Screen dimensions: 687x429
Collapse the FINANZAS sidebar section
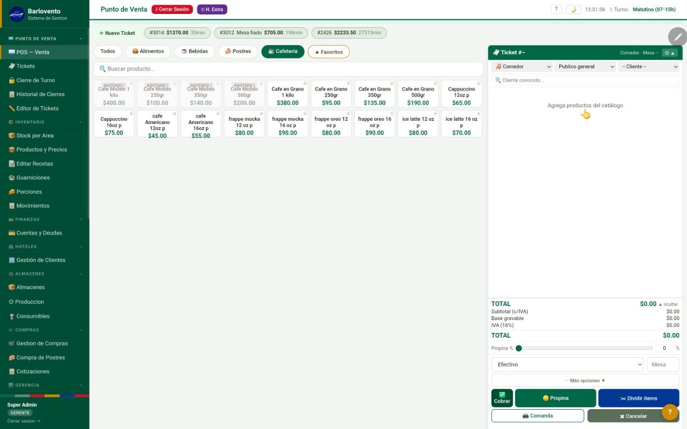[x=44, y=219]
